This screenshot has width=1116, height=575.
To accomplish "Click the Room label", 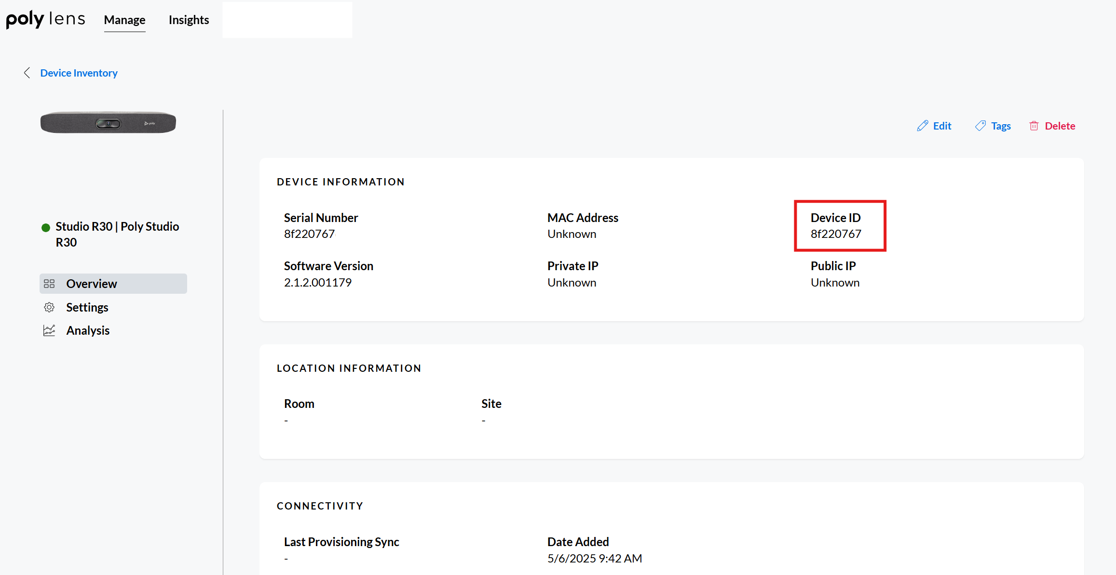I will (299, 404).
